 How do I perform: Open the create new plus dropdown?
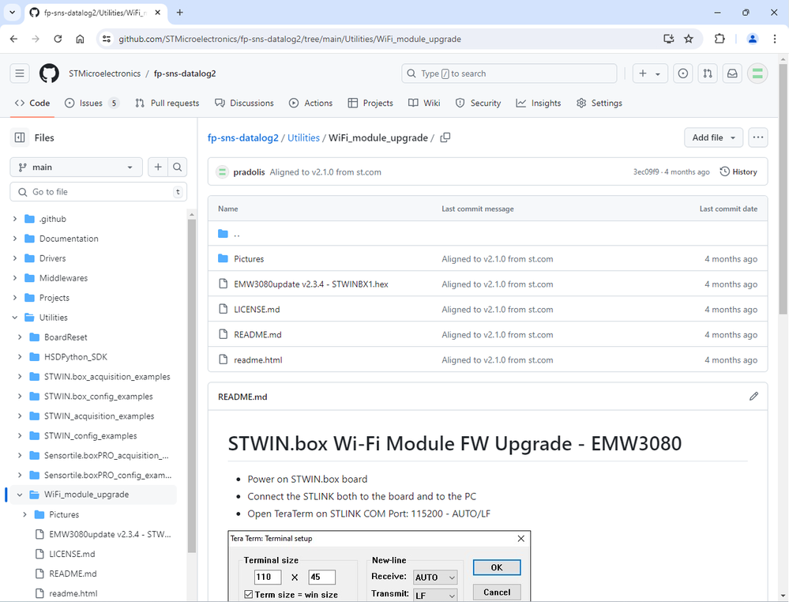coord(650,73)
